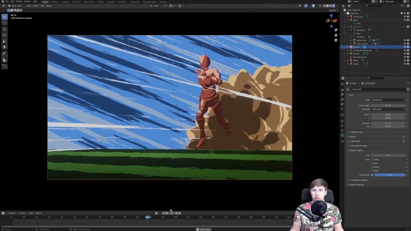Image resolution: width=411 pixels, height=231 pixels.
Task: Click the viewport Options button
Action: (x=332, y=10)
